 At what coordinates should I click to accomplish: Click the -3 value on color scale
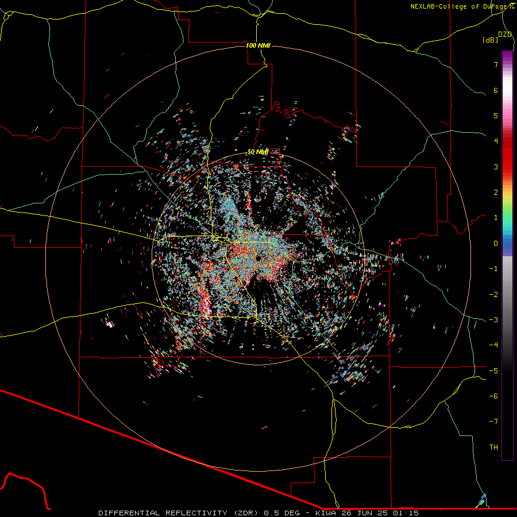point(493,320)
